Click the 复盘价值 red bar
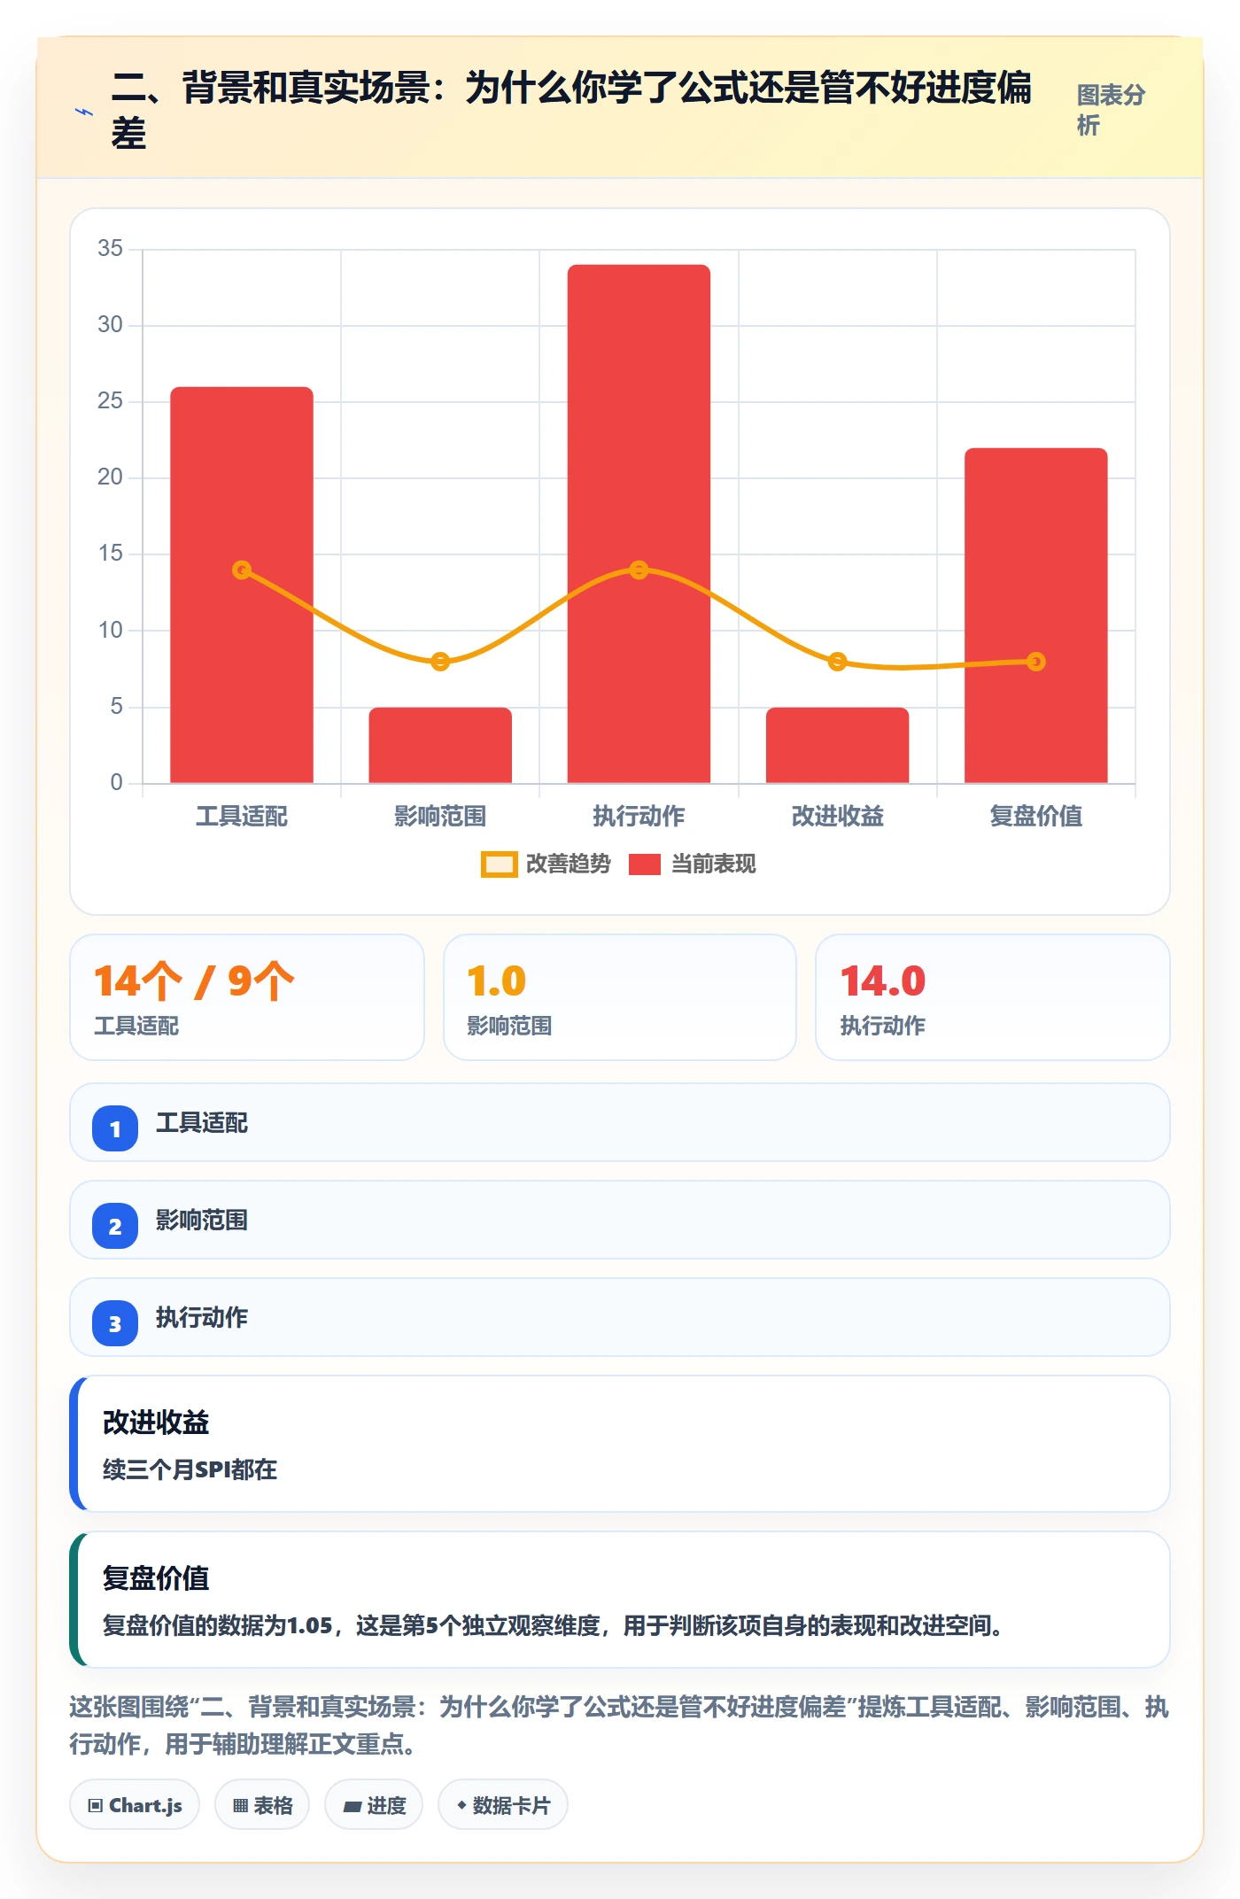 coord(1035,616)
